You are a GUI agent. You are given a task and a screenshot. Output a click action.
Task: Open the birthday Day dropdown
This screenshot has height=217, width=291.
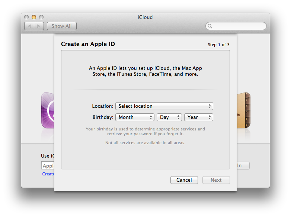click(169, 117)
